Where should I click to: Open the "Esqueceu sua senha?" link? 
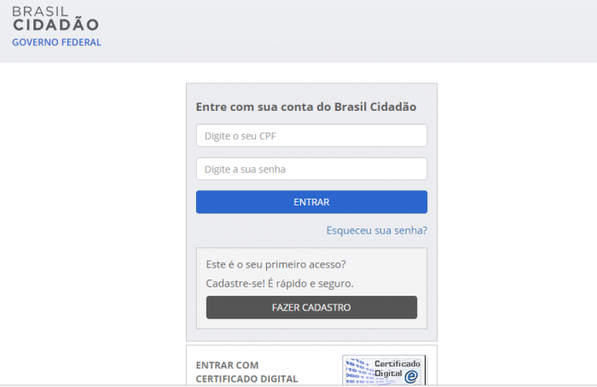pyautogui.click(x=377, y=231)
